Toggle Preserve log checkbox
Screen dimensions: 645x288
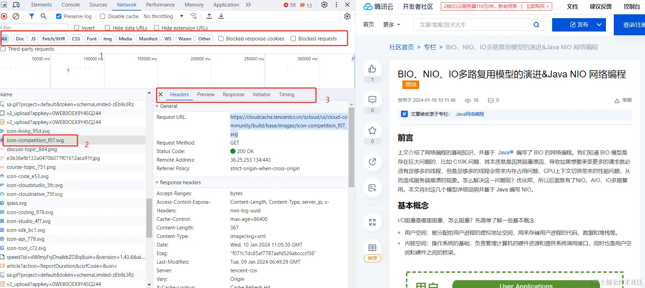[x=59, y=16]
